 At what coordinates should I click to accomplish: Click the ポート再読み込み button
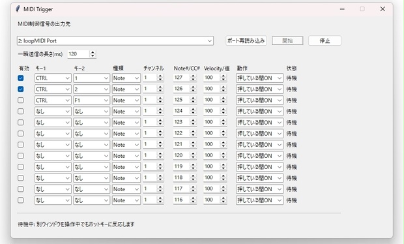[x=246, y=40]
